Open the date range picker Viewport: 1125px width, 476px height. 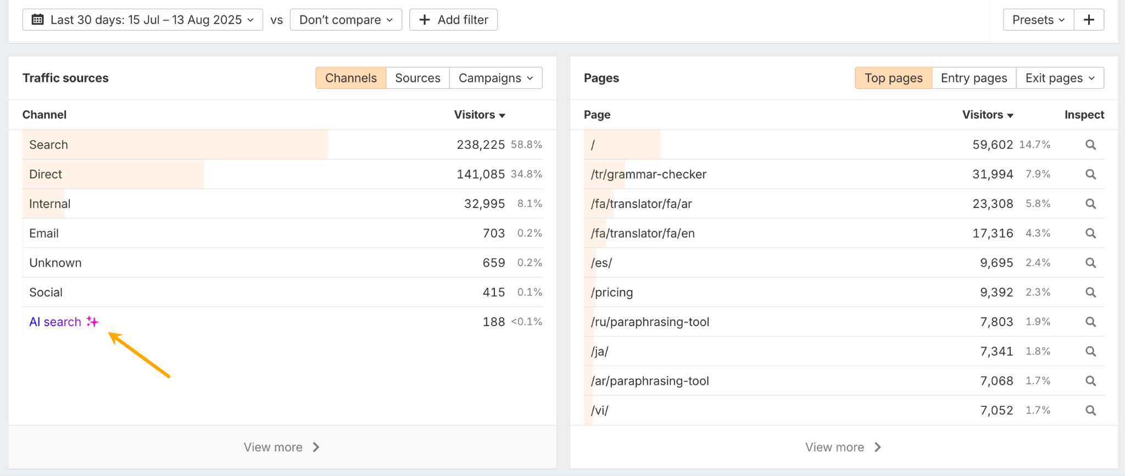click(143, 20)
